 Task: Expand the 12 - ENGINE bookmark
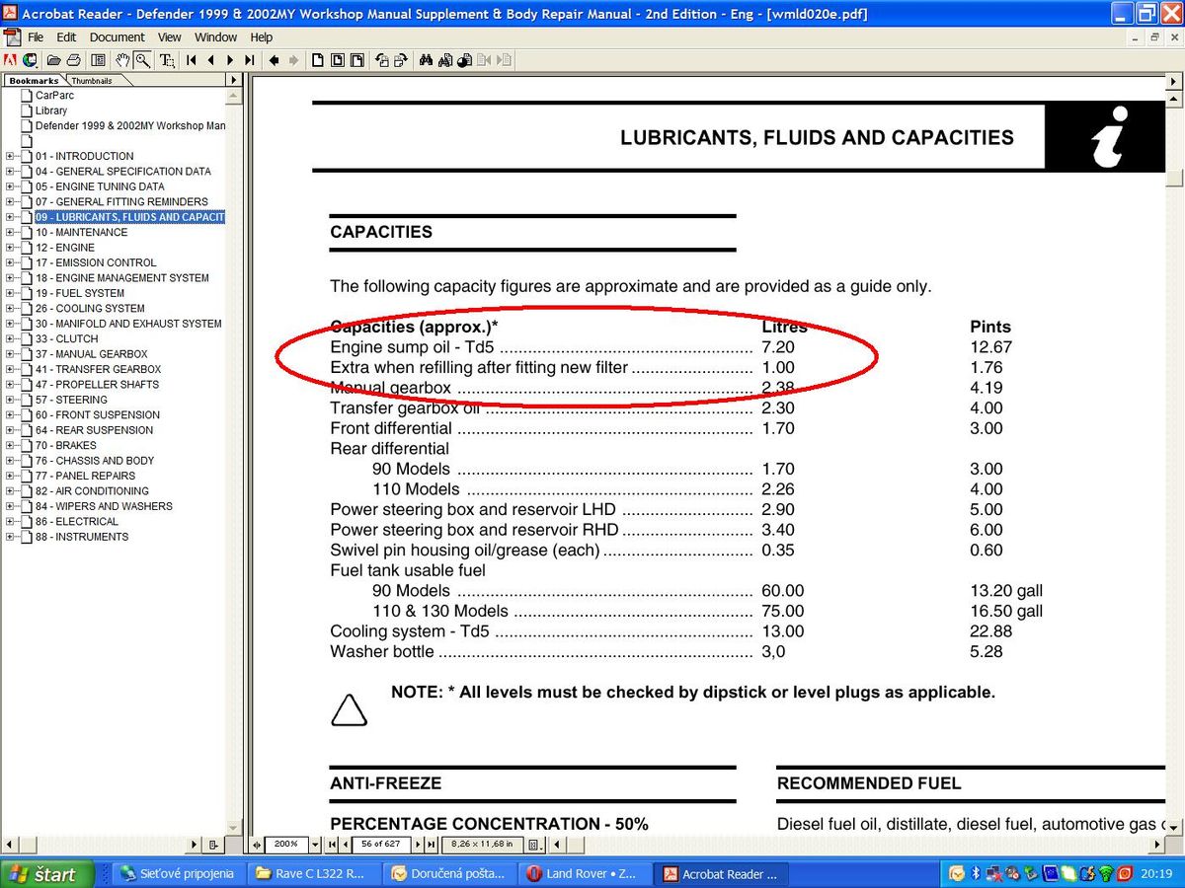pyautogui.click(x=10, y=248)
